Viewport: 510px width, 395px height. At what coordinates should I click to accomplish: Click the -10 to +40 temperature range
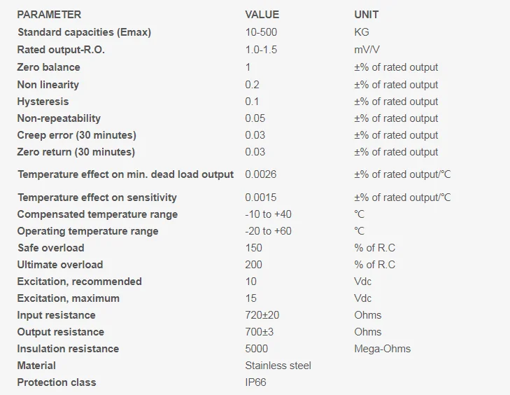click(268, 214)
